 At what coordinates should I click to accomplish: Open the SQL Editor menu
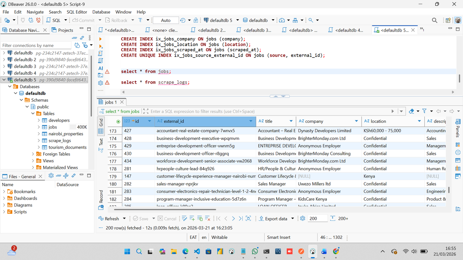pyautogui.click(x=77, y=12)
